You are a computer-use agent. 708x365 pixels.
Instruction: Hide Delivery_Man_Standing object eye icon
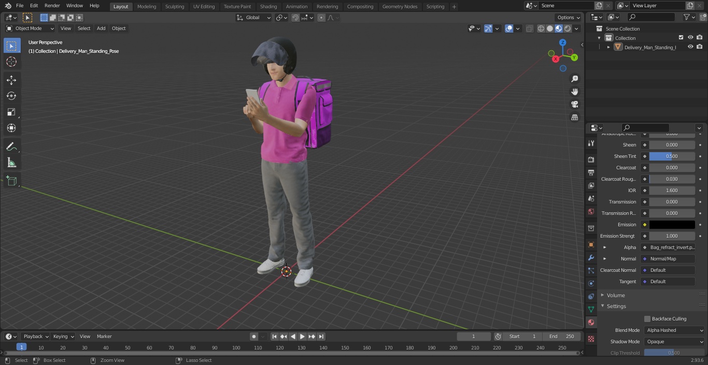point(690,47)
